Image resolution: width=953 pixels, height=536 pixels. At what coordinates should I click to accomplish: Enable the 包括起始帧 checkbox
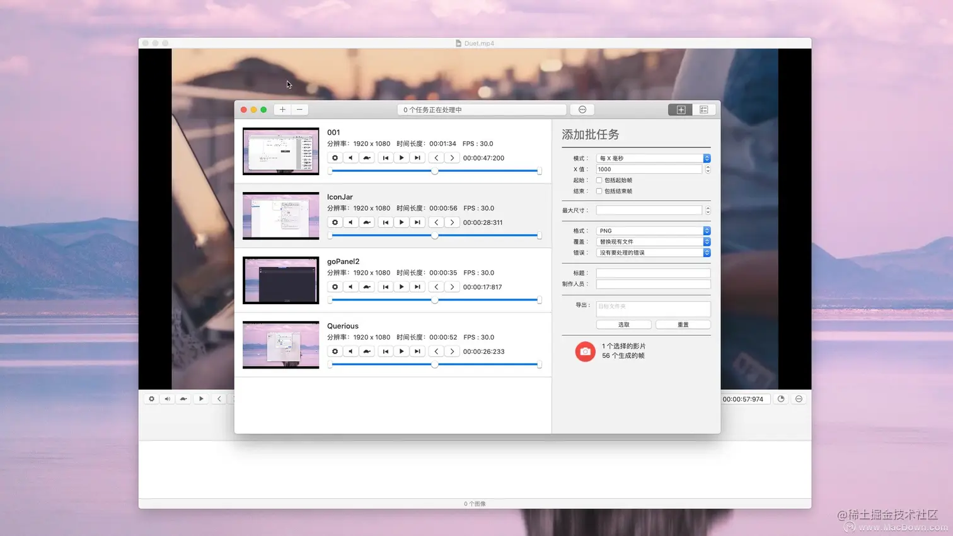[x=599, y=180]
